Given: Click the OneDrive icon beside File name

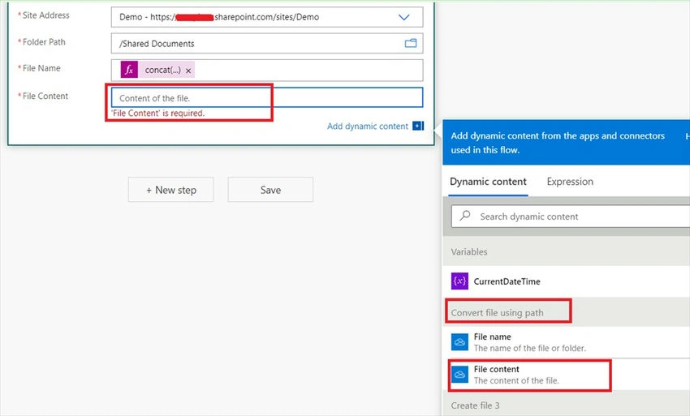Looking at the screenshot, I should coord(459,342).
